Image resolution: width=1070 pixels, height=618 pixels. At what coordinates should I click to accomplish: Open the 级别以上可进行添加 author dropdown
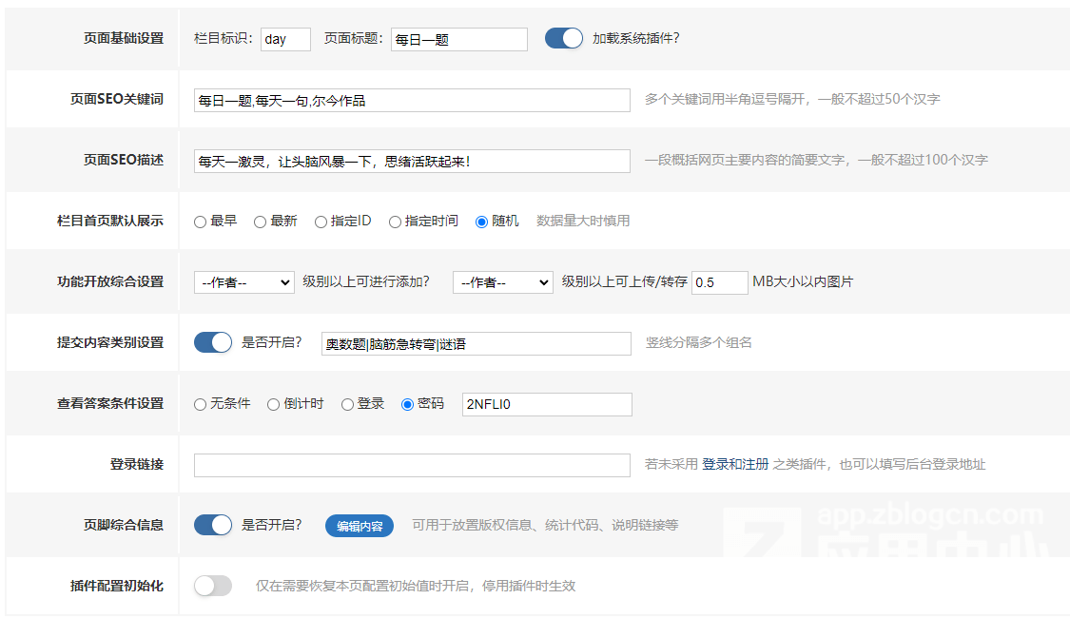point(243,282)
